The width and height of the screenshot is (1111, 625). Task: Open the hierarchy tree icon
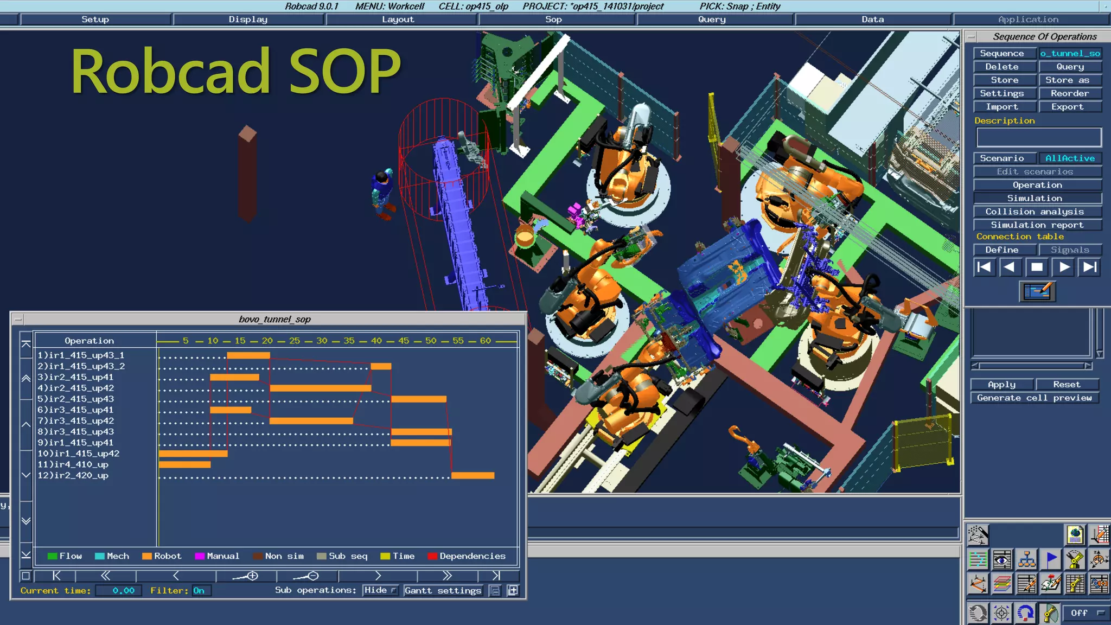1026,559
